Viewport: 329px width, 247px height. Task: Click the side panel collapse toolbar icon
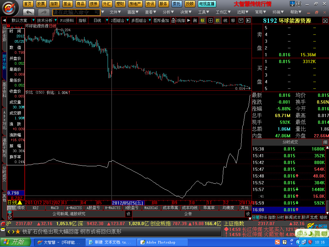[248, 20]
